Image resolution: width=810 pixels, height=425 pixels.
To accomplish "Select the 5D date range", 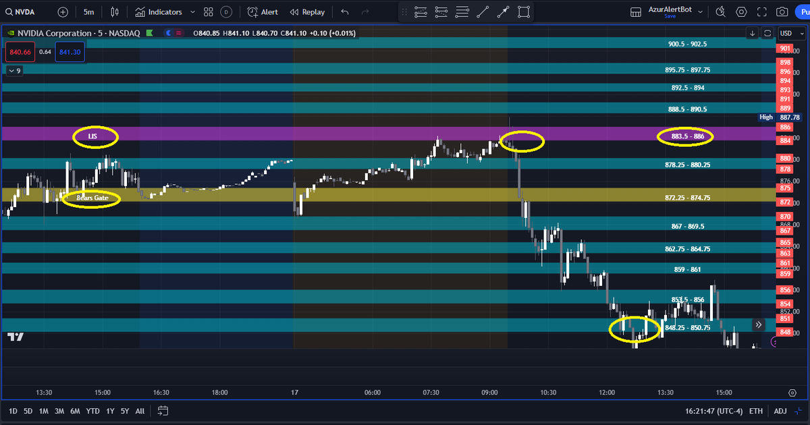I will tap(28, 411).
